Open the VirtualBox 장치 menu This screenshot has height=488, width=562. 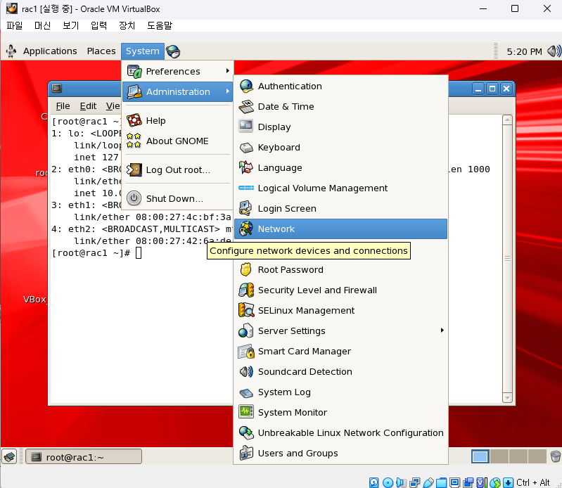pyautogui.click(x=127, y=25)
